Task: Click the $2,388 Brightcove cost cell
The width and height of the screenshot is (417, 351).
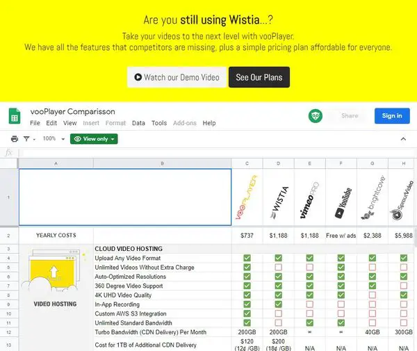Action: pos(373,236)
